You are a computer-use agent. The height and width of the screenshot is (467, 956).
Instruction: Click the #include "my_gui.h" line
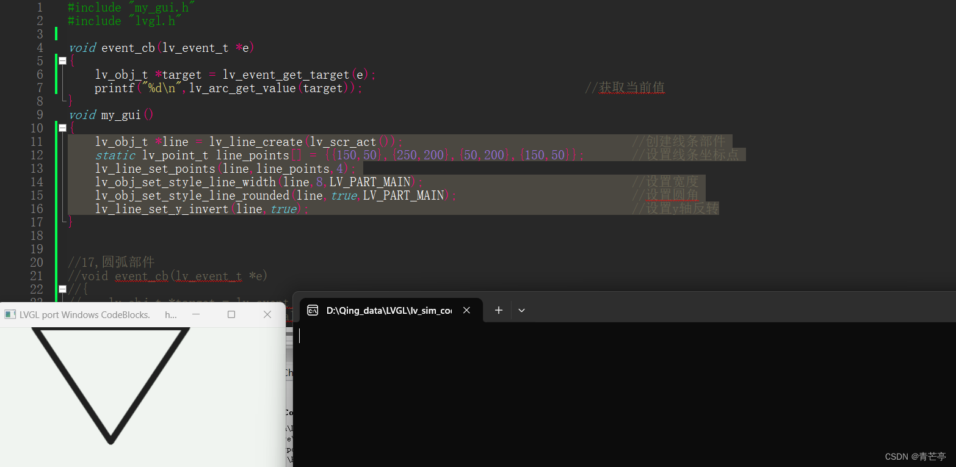(132, 7)
